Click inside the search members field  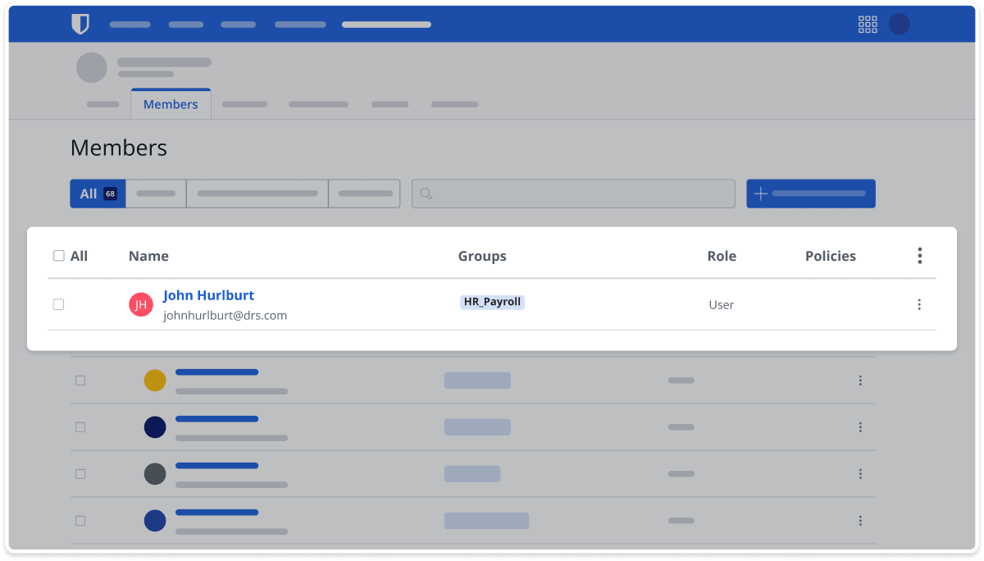point(574,194)
